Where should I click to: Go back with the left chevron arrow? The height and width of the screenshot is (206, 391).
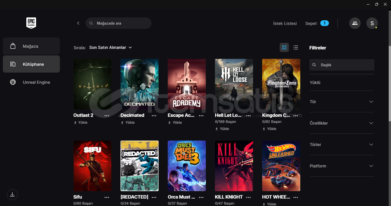(x=78, y=23)
